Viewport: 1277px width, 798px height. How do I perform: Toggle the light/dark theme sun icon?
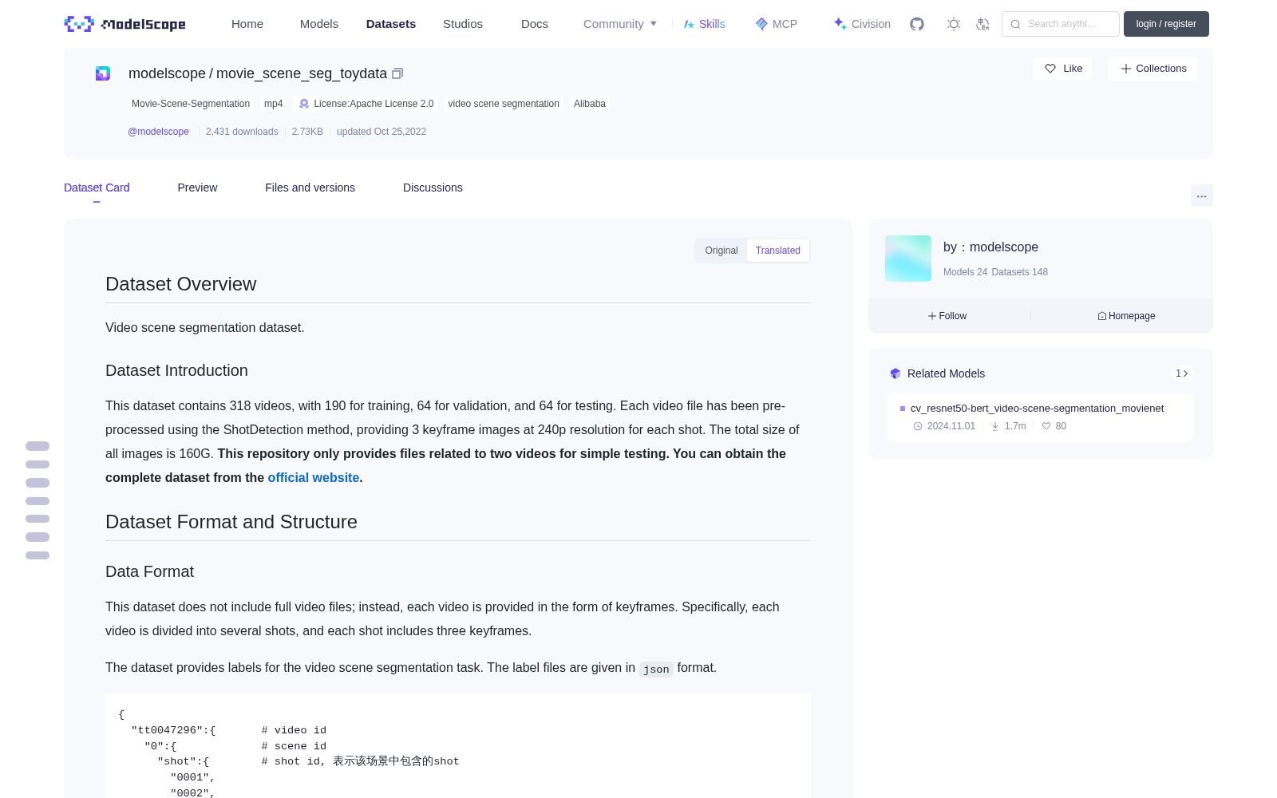[x=954, y=24]
